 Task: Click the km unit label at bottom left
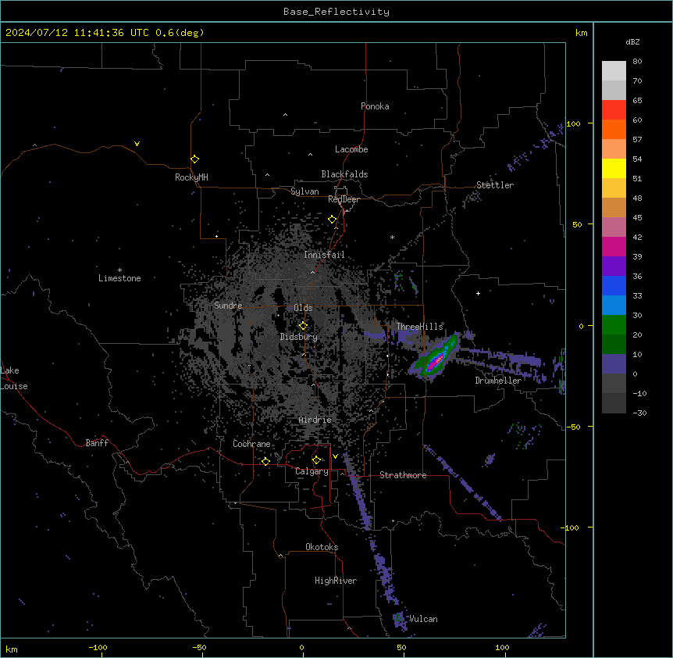[12, 649]
